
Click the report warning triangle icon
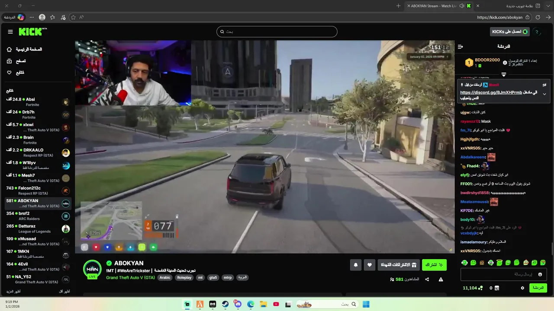click(x=441, y=279)
